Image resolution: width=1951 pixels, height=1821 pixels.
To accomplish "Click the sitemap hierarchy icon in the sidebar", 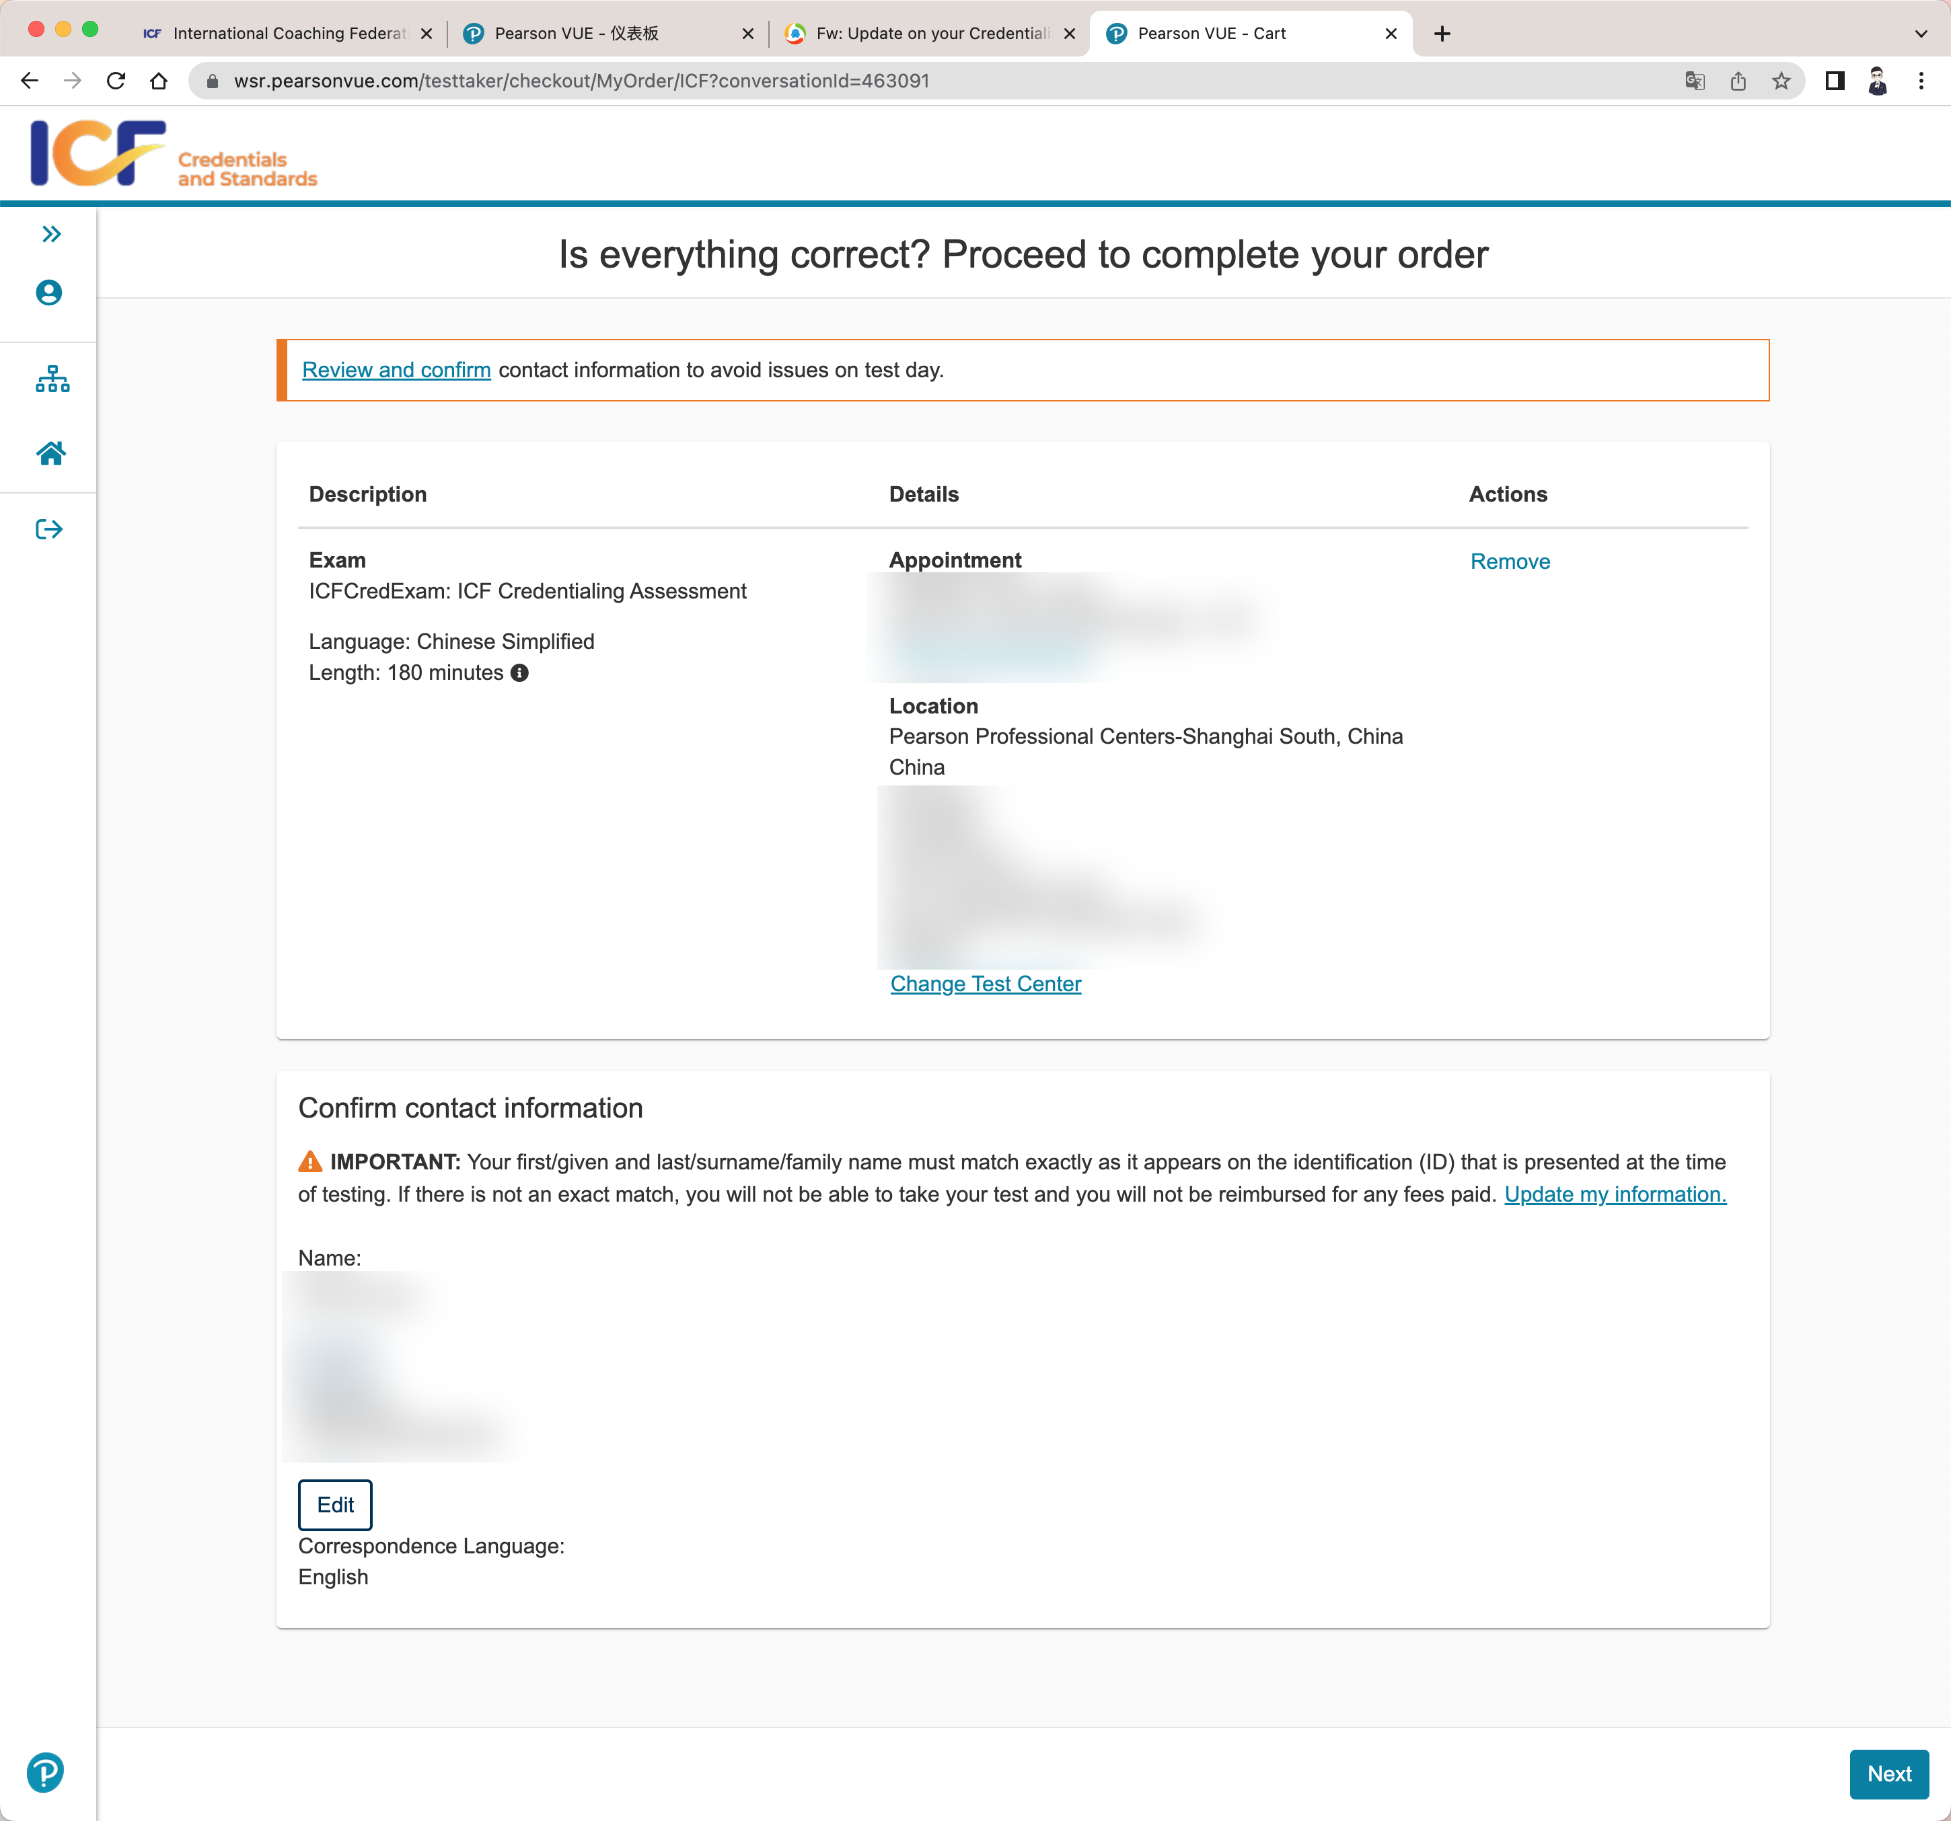I will click(x=52, y=379).
